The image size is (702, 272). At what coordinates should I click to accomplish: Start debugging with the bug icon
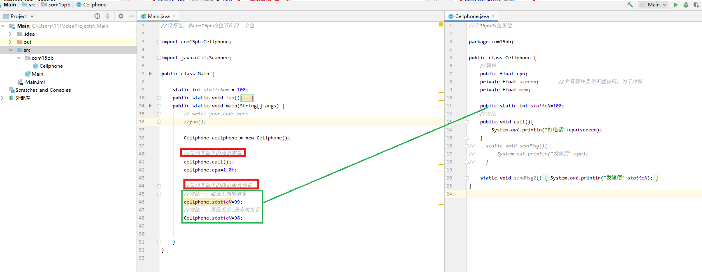pyautogui.click(x=686, y=5)
